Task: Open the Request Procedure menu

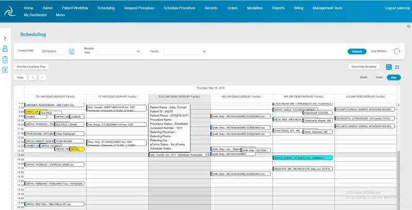Action: [139, 8]
